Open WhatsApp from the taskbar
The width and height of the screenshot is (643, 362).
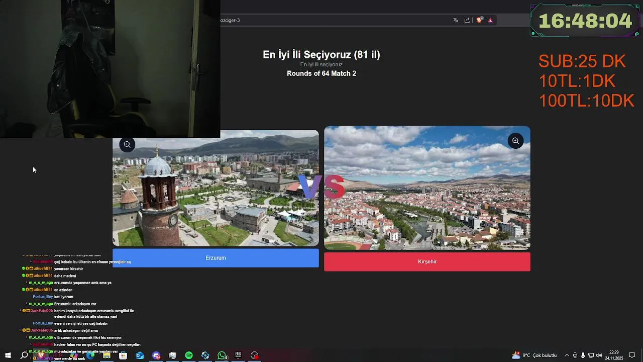click(222, 355)
